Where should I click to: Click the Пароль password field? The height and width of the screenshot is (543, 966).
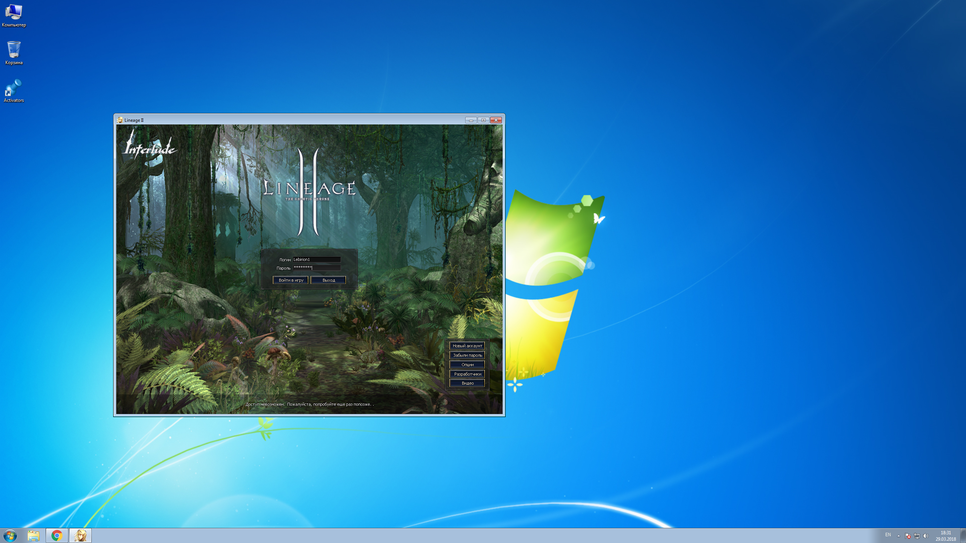tap(317, 268)
